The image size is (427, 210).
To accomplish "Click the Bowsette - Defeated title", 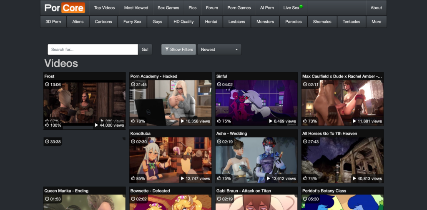I will click(x=150, y=191).
